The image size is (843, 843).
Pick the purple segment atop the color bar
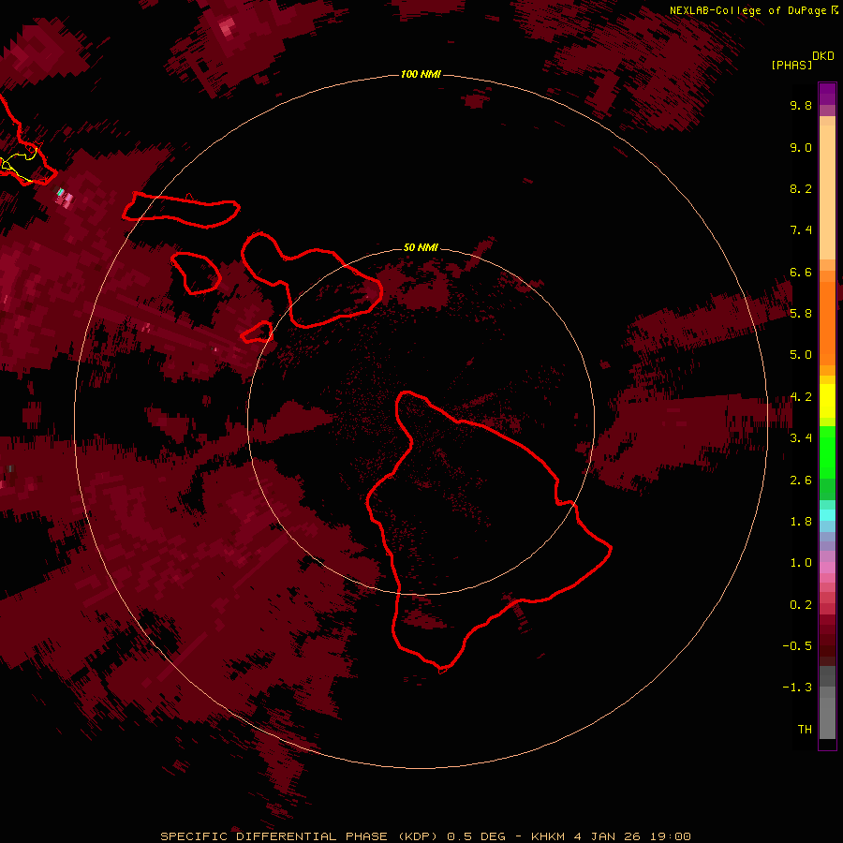pos(827,94)
